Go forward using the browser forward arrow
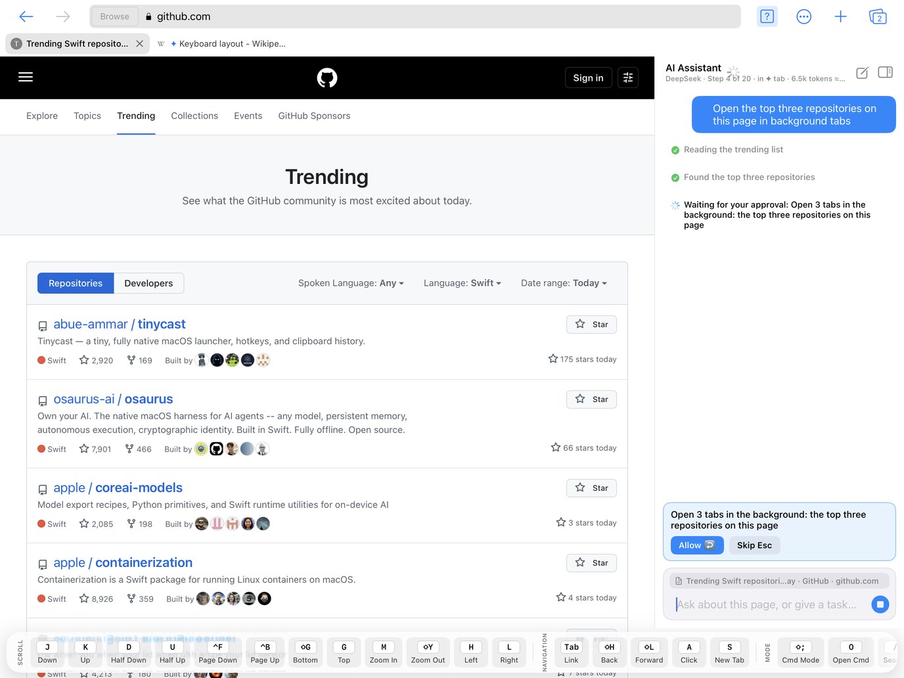Viewport: 904px width, 678px height. [x=63, y=16]
